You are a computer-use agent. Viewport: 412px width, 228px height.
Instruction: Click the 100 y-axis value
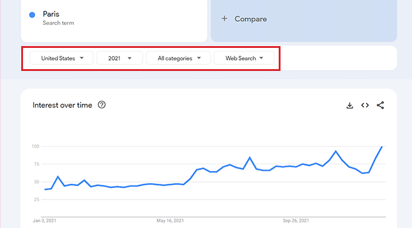tap(35, 146)
